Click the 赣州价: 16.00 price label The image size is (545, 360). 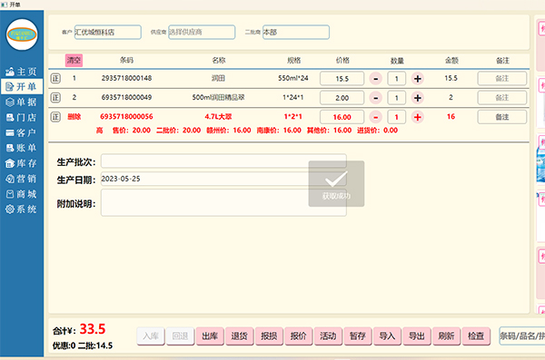(229, 131)
